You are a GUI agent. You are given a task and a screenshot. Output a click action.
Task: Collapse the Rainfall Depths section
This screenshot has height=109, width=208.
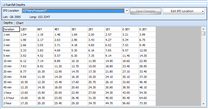(x=4, y=5)
